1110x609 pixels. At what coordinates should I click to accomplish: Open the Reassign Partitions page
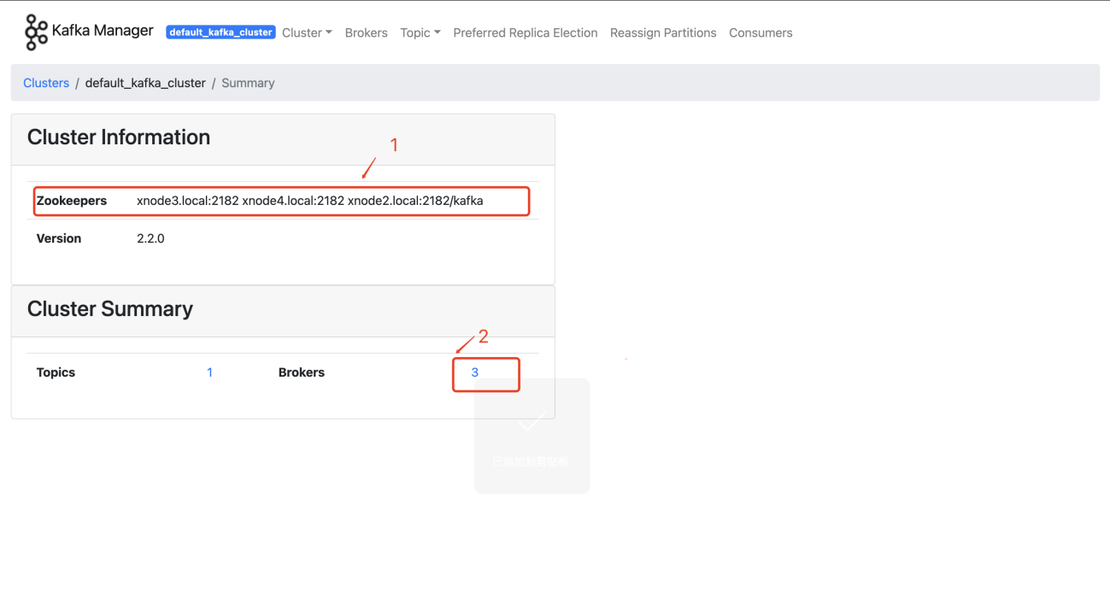663,32
